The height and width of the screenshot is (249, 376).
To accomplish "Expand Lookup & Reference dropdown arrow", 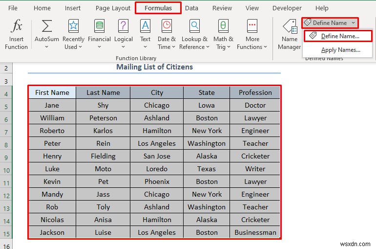I will point(208,47).
